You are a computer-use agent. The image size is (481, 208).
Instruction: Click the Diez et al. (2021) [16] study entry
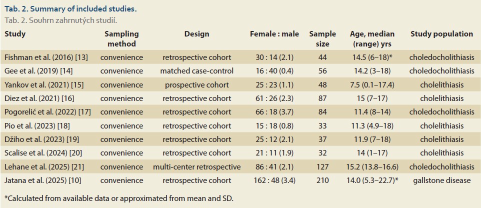pos(41,98)
